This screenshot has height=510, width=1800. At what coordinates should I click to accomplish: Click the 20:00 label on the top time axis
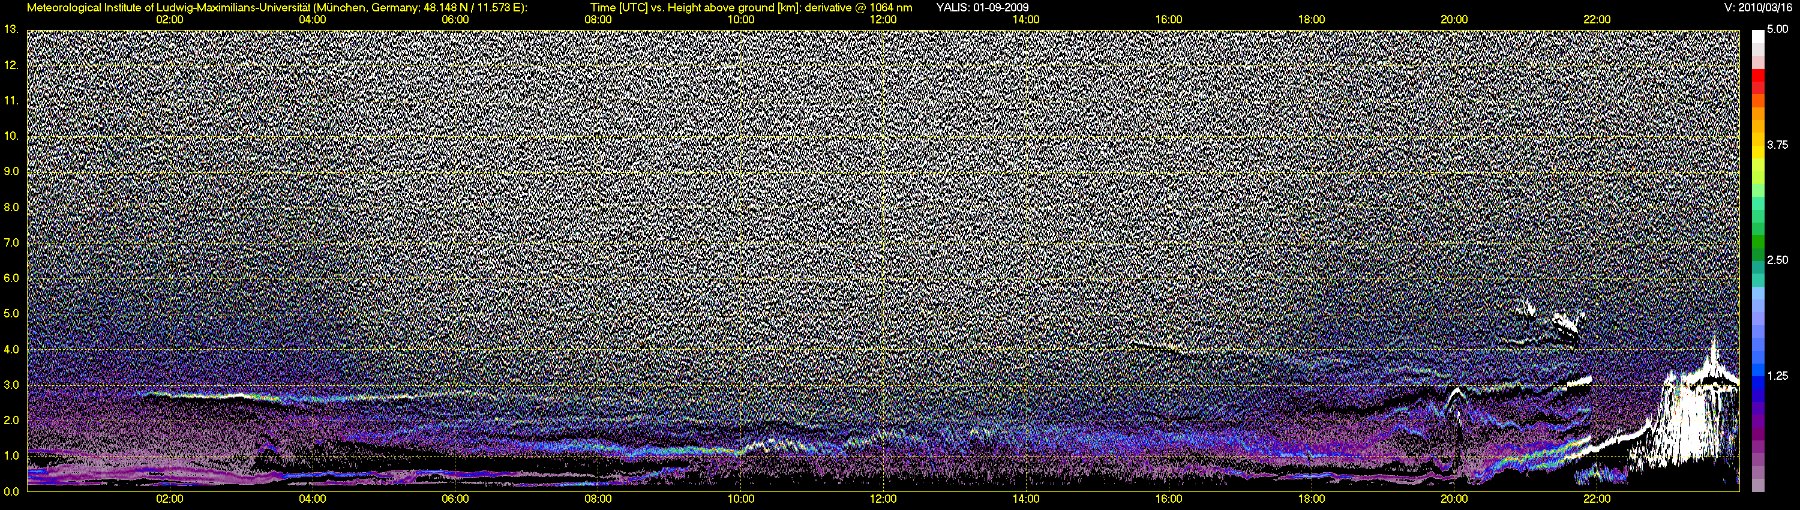1454,20
